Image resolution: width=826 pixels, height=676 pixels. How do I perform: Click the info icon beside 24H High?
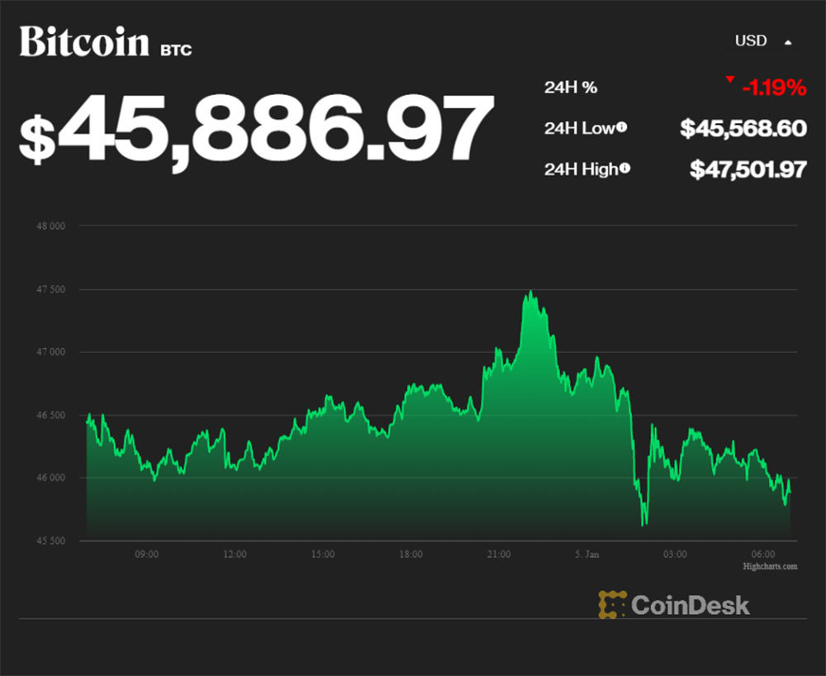(625, 169)
